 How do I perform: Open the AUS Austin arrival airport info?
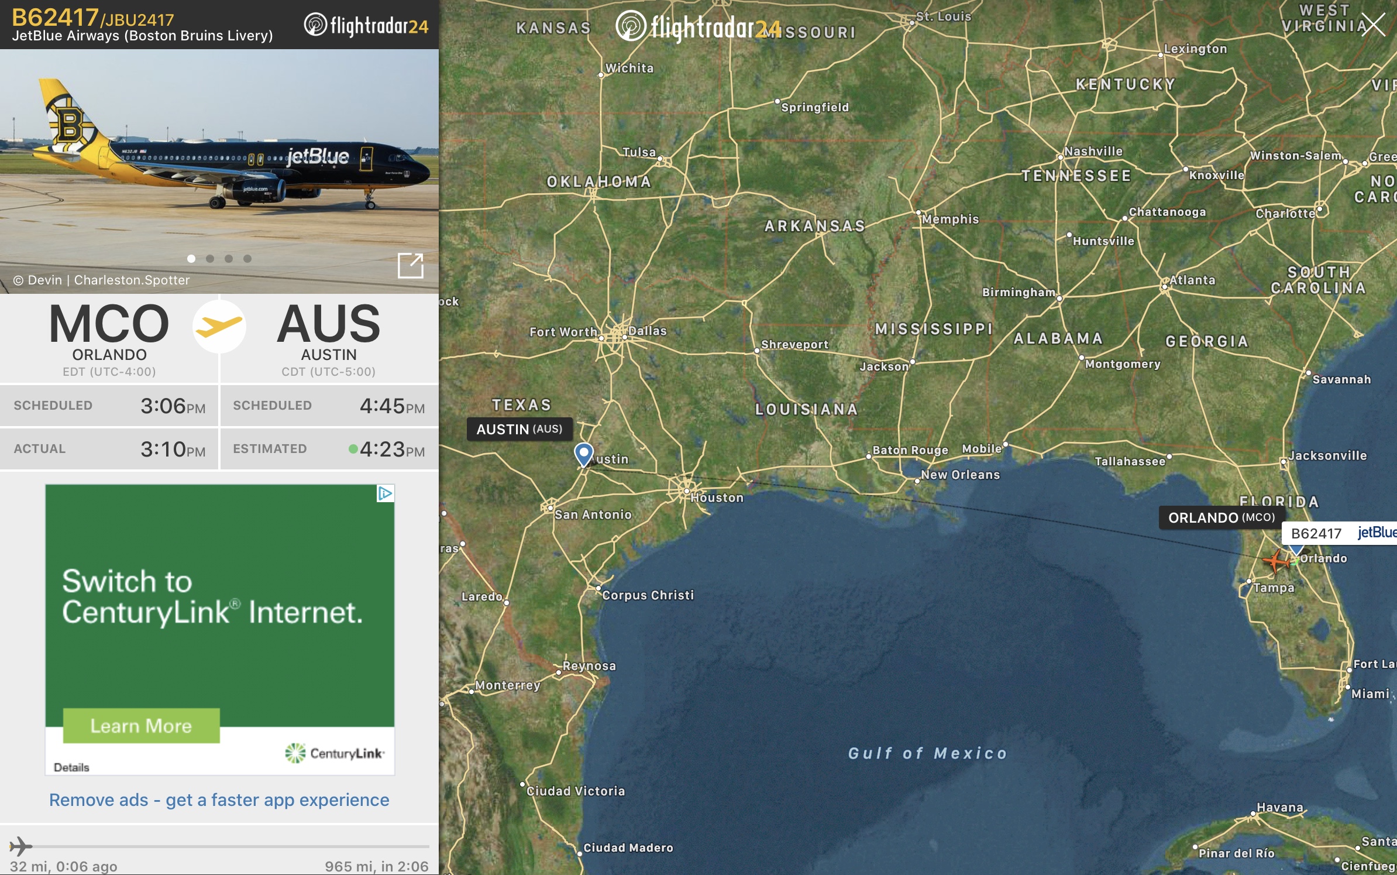click(329, 339)
